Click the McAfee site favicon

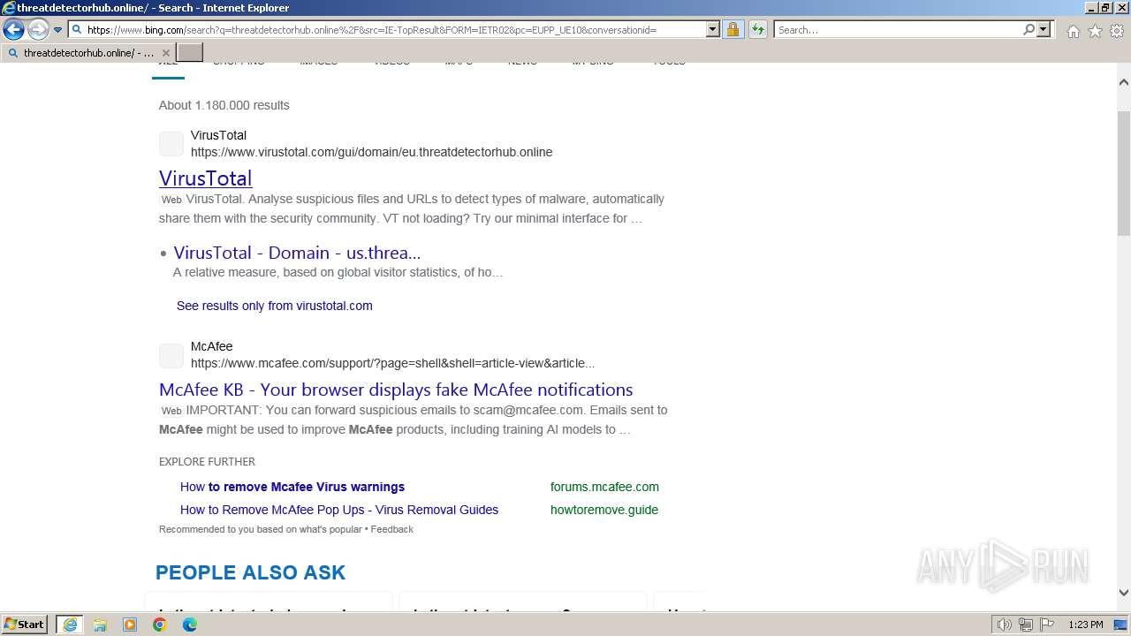pyautogui.click(x=171, y=355)
